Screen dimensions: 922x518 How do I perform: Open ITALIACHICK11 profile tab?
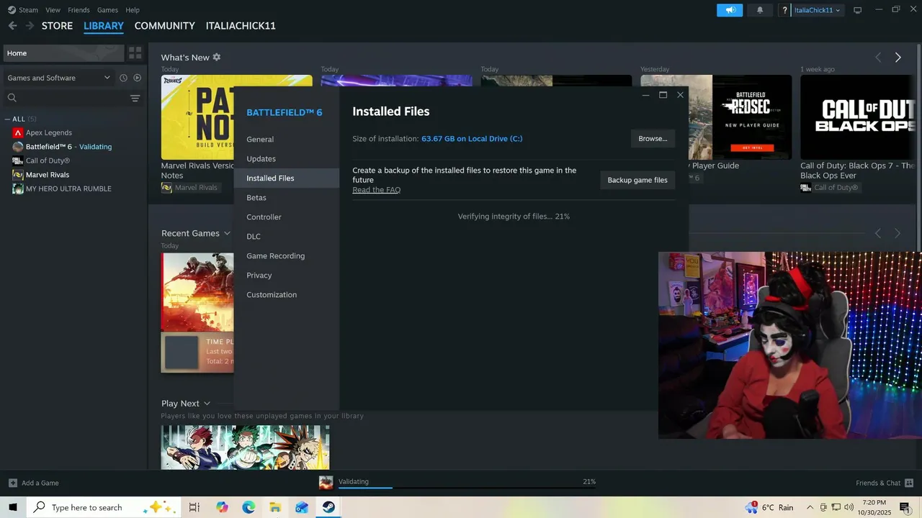(x=241, y=26)
